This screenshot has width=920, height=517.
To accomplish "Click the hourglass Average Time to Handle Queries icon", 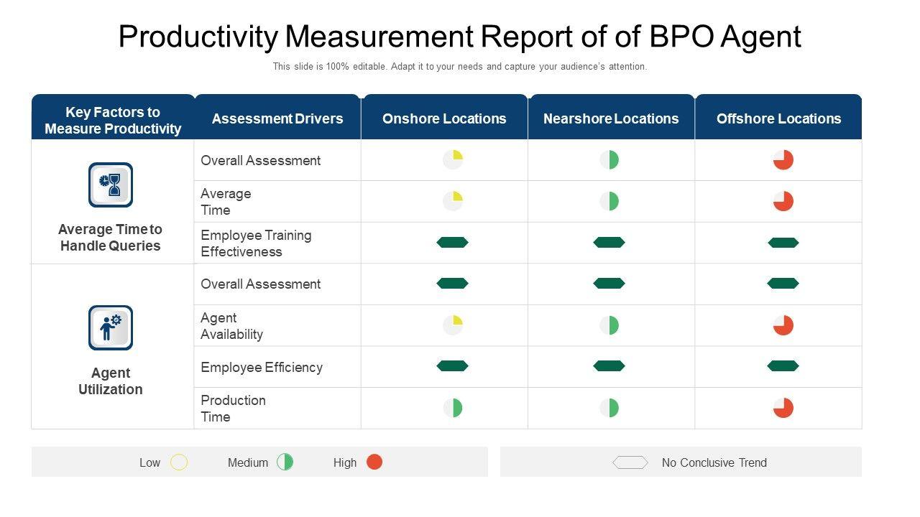I will 110,185.
